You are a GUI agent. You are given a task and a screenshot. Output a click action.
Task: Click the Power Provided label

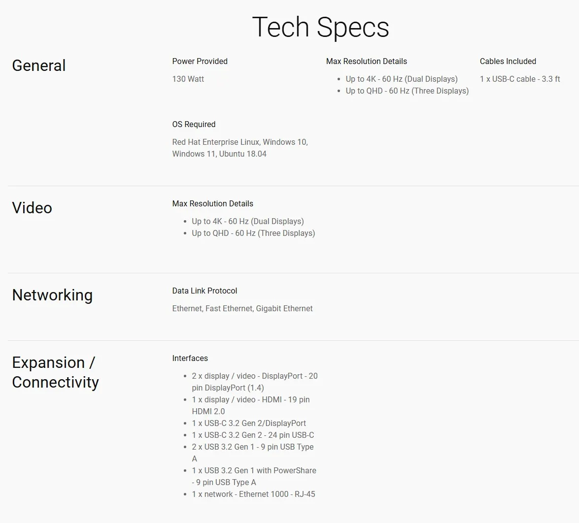pos(200,61)
